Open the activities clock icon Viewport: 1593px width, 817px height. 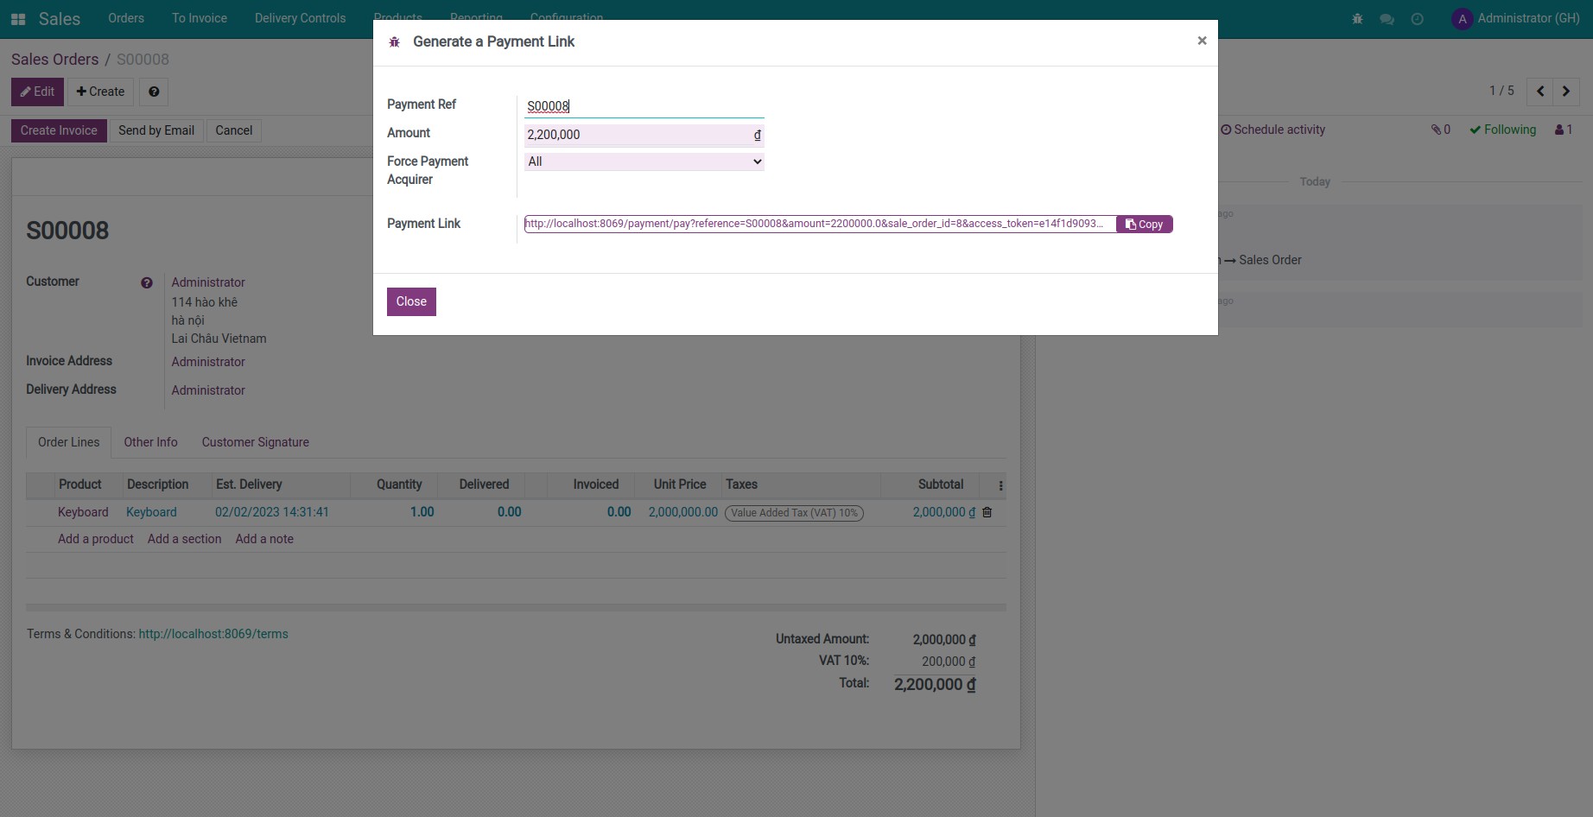[x=1417, y=19]
